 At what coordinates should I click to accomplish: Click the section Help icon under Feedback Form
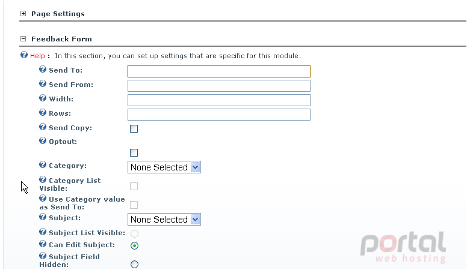[24, 55]
